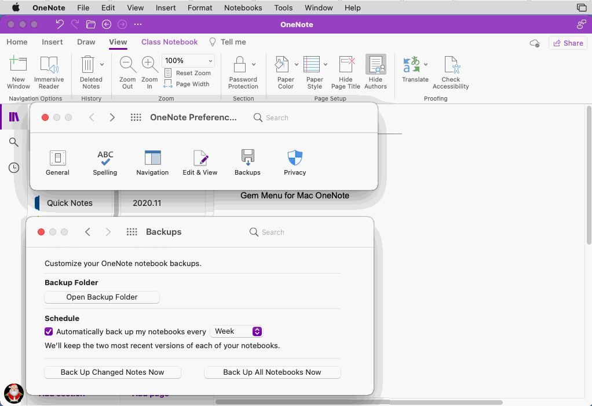This screenshot has width=592, height=406.
Task: Show all preferences grid in OneNote Preferences window
Action: 136,117
